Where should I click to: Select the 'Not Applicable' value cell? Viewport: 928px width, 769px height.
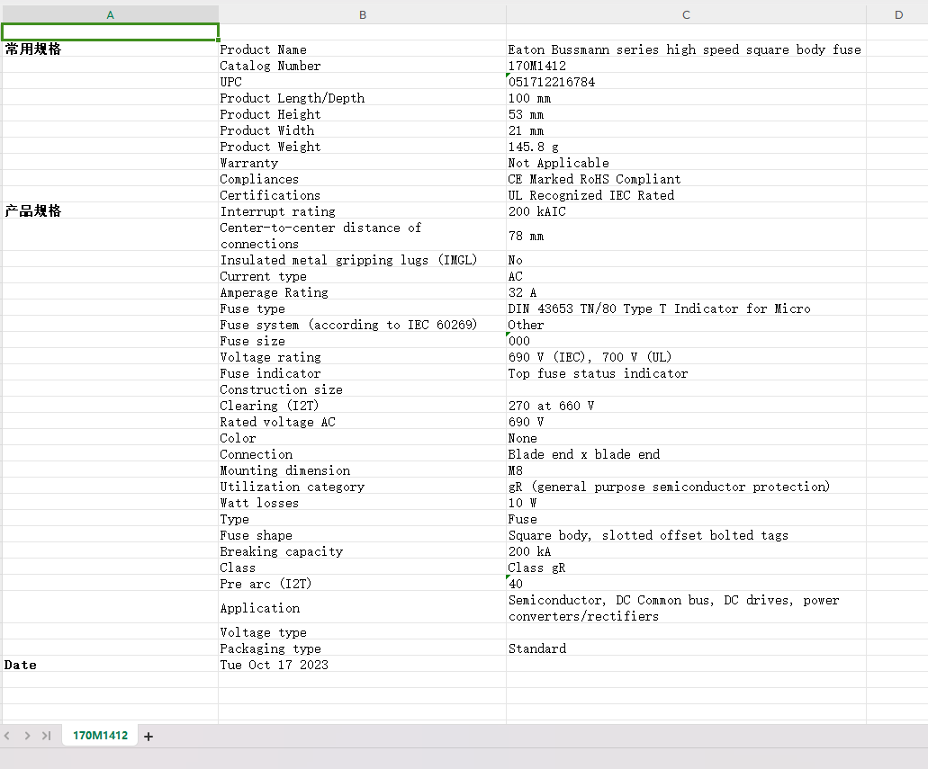tap(686, 162)
